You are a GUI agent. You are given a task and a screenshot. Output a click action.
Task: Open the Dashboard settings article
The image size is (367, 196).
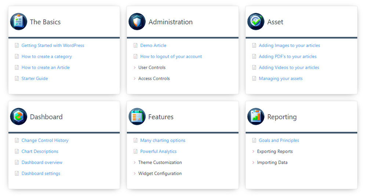click(41, 174)
